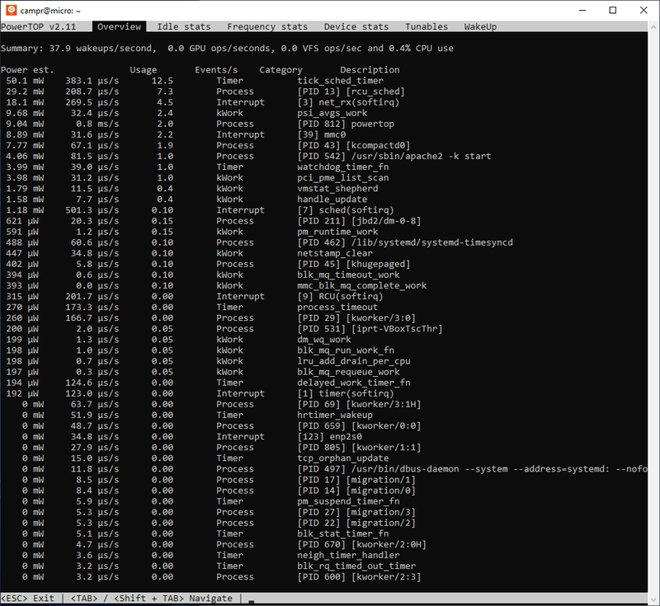This screenshot has height=606, width=660.
Task: Click the pm_runtime_work entry
Action: coord(337,232)
